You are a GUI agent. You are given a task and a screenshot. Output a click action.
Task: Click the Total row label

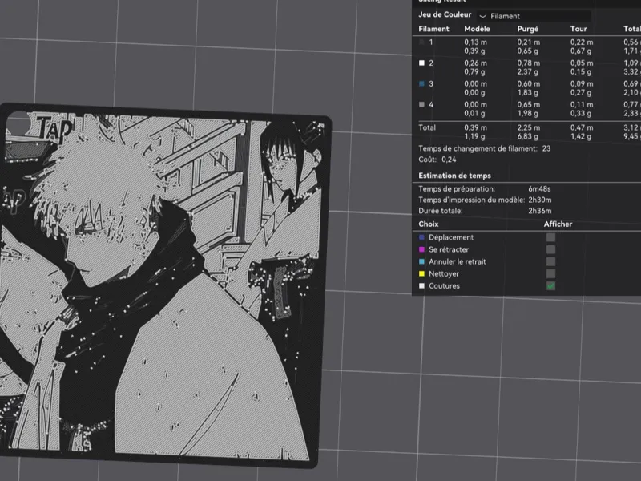tap(427, 127)
